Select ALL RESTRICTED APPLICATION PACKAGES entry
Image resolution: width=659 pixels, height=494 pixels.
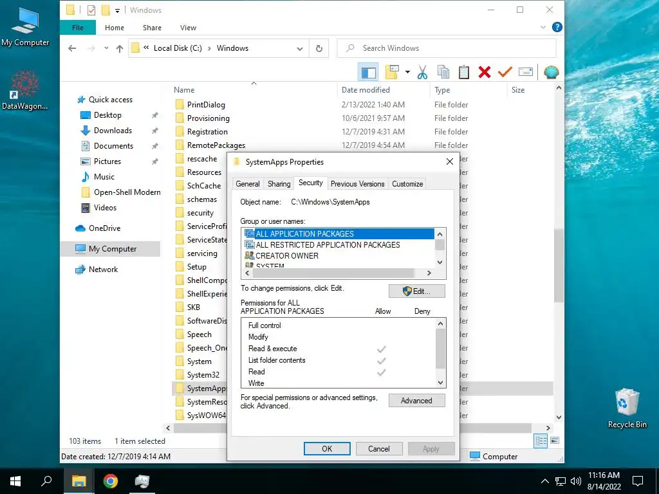tap(328, 245)
